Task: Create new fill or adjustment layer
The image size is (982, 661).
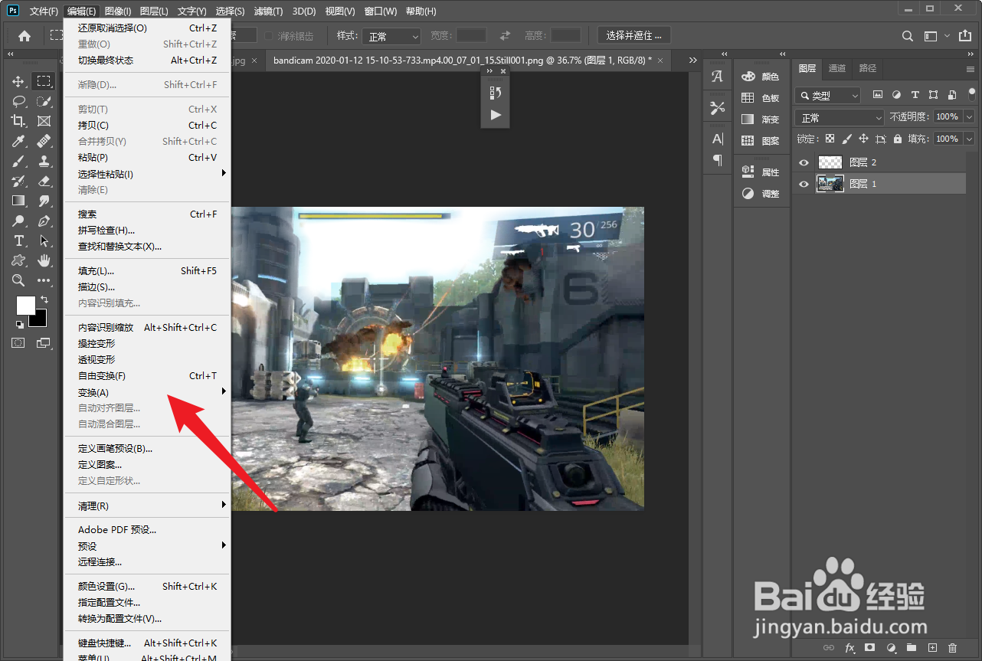Action: [891, 648]
